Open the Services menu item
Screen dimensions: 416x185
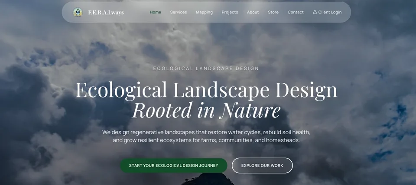pyautogui.click(x=179, y=12)
